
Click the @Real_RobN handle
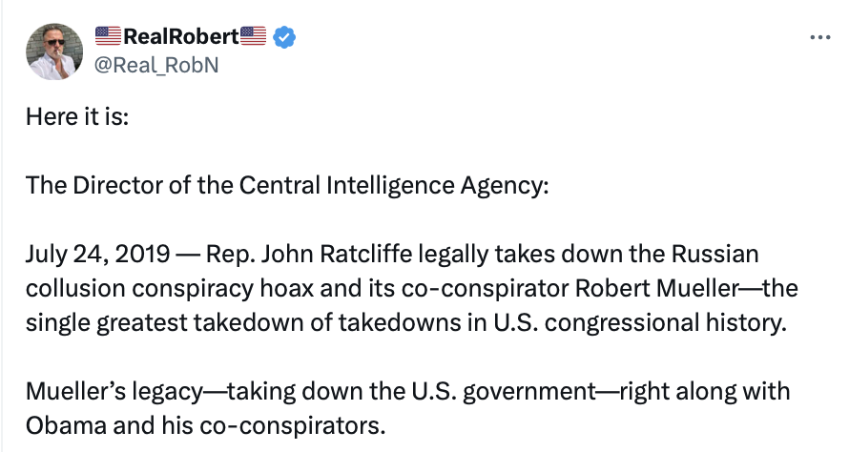click(157, 65)
